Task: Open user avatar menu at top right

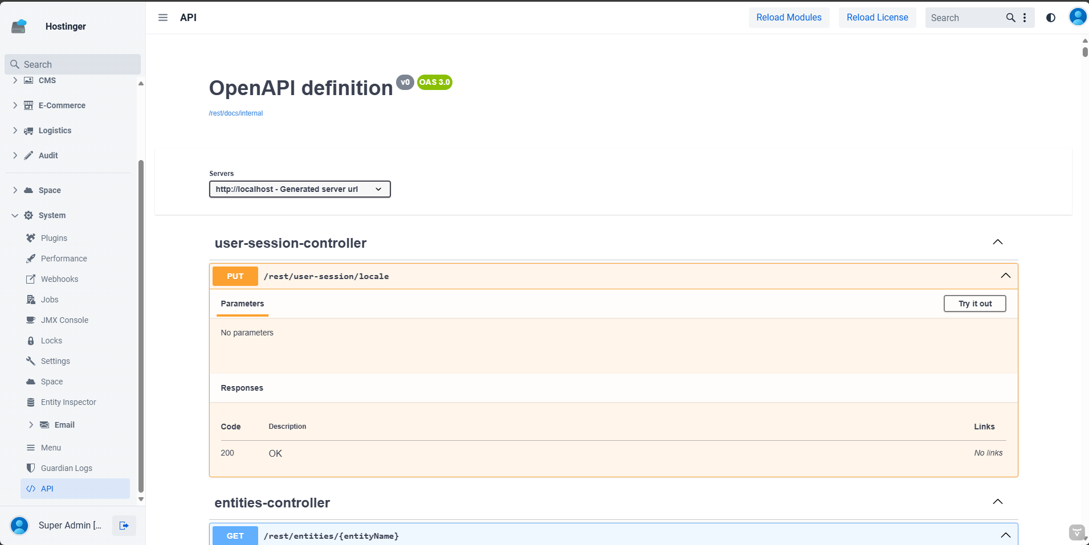Action: [x=1078, y=17]
